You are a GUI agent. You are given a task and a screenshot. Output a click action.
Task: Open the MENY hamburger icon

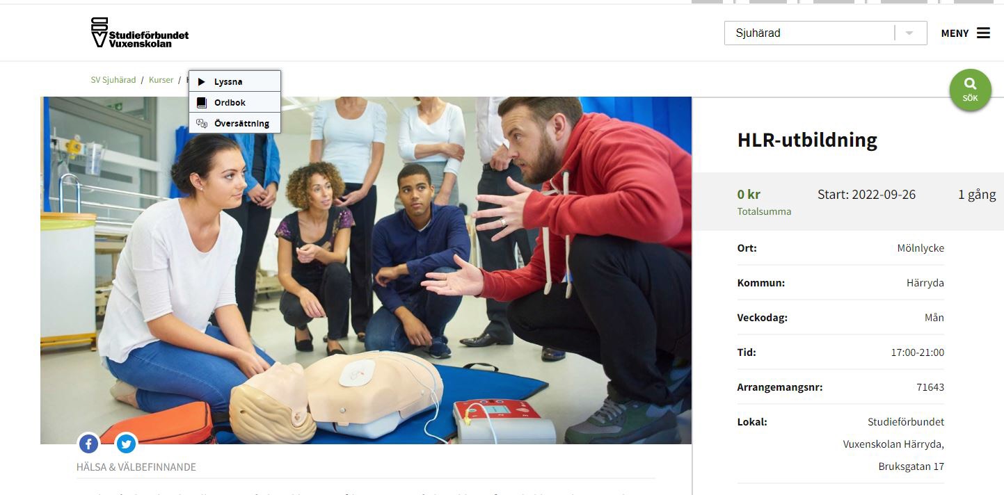(983, 33)
